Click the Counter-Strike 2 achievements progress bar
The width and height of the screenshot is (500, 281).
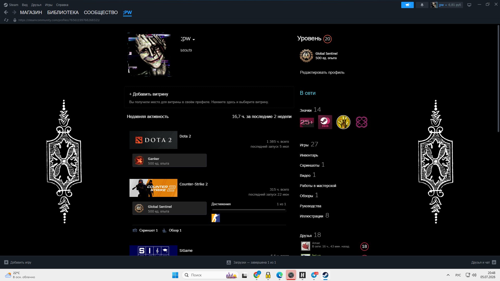click(x=249, y=210)
